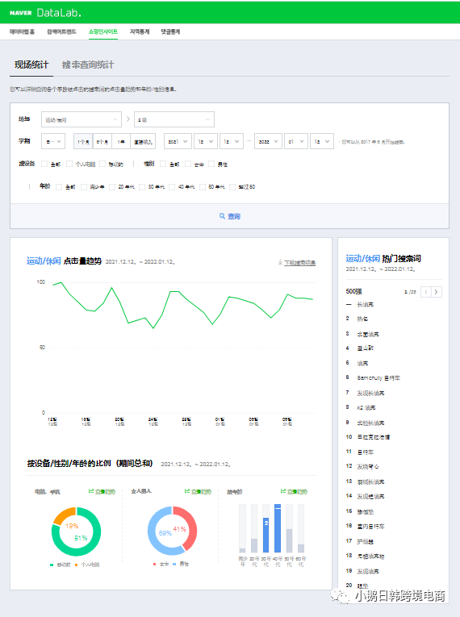
Task: Check the gender 全部 checkbox
Action: [x=163, y=164]
